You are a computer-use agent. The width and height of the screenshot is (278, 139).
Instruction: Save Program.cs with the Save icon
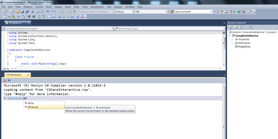tap(22, 12)
